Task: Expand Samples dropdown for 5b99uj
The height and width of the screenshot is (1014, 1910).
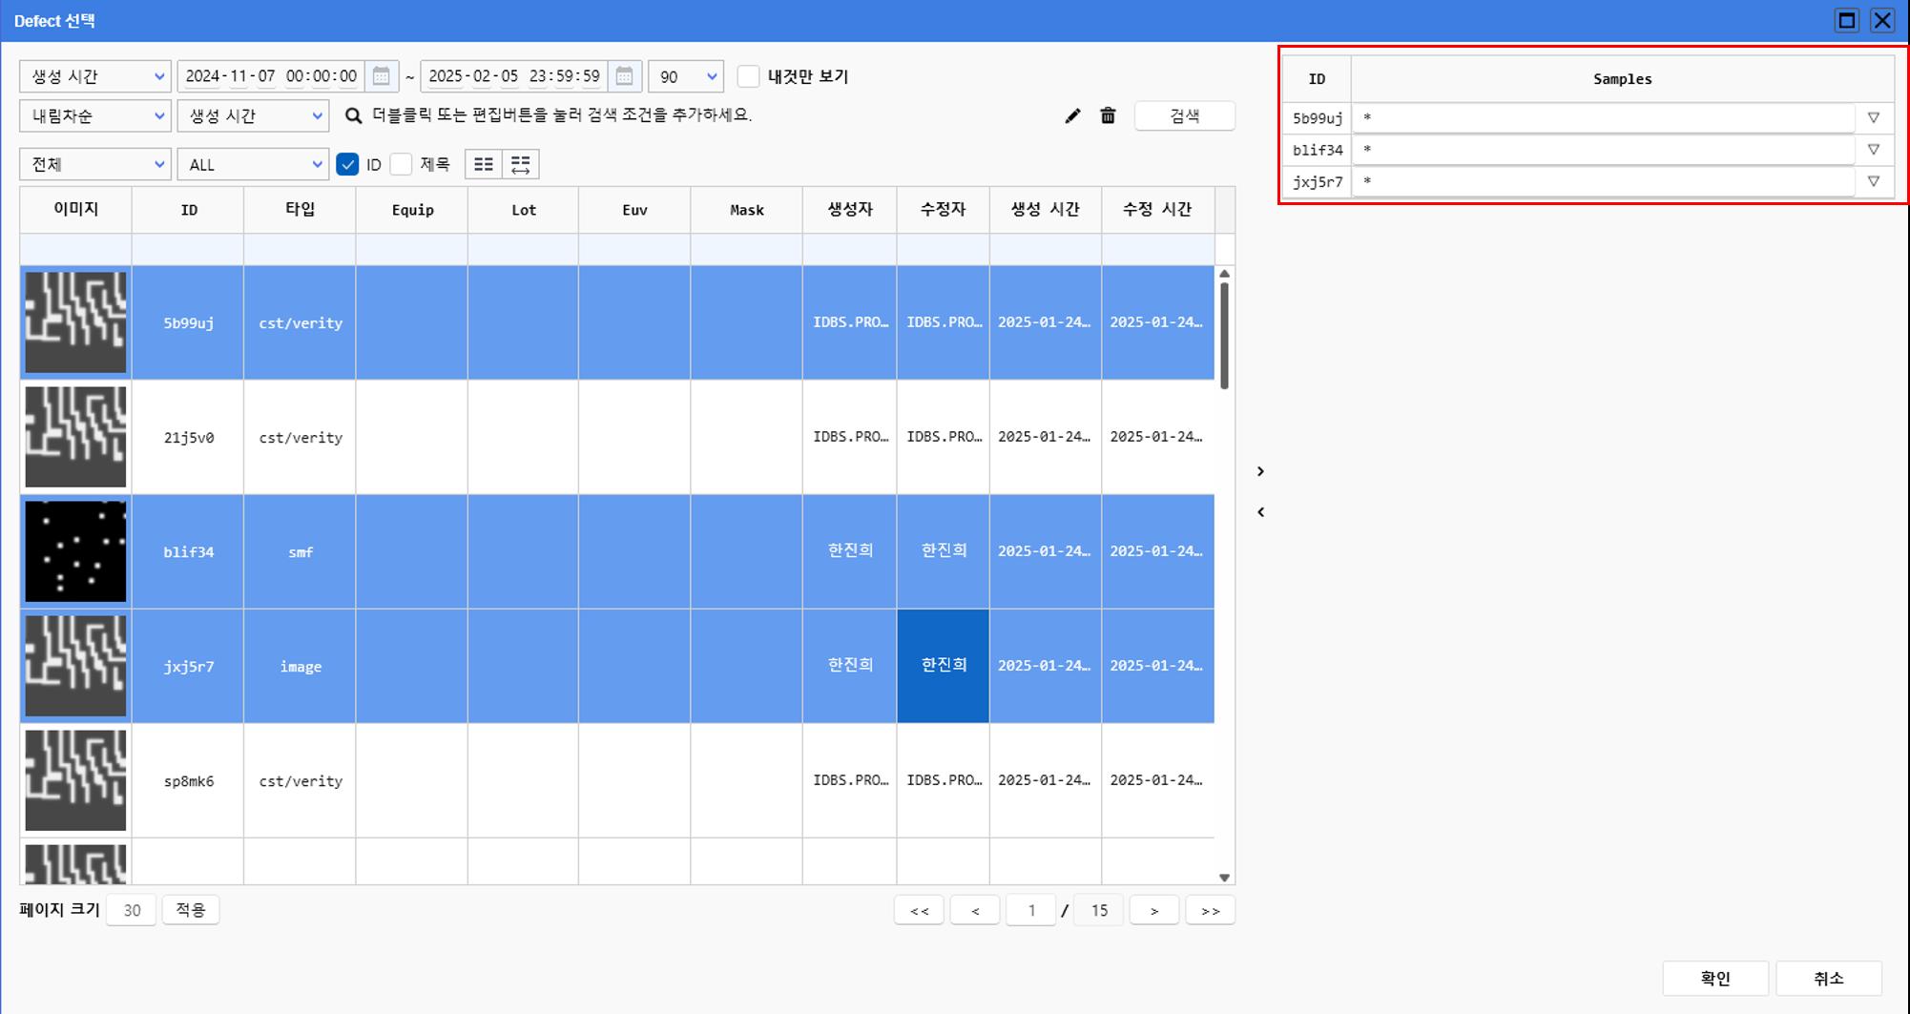Action: [1874, 118]
